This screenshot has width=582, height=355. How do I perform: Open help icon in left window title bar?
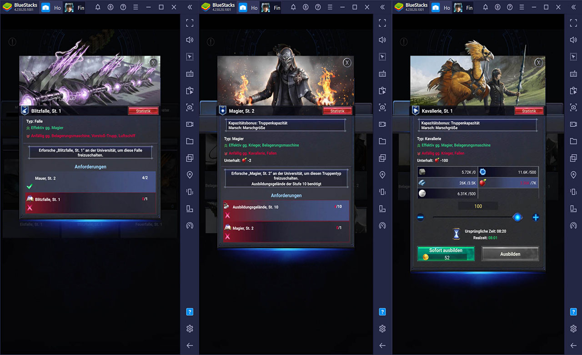tap(123, 7)
